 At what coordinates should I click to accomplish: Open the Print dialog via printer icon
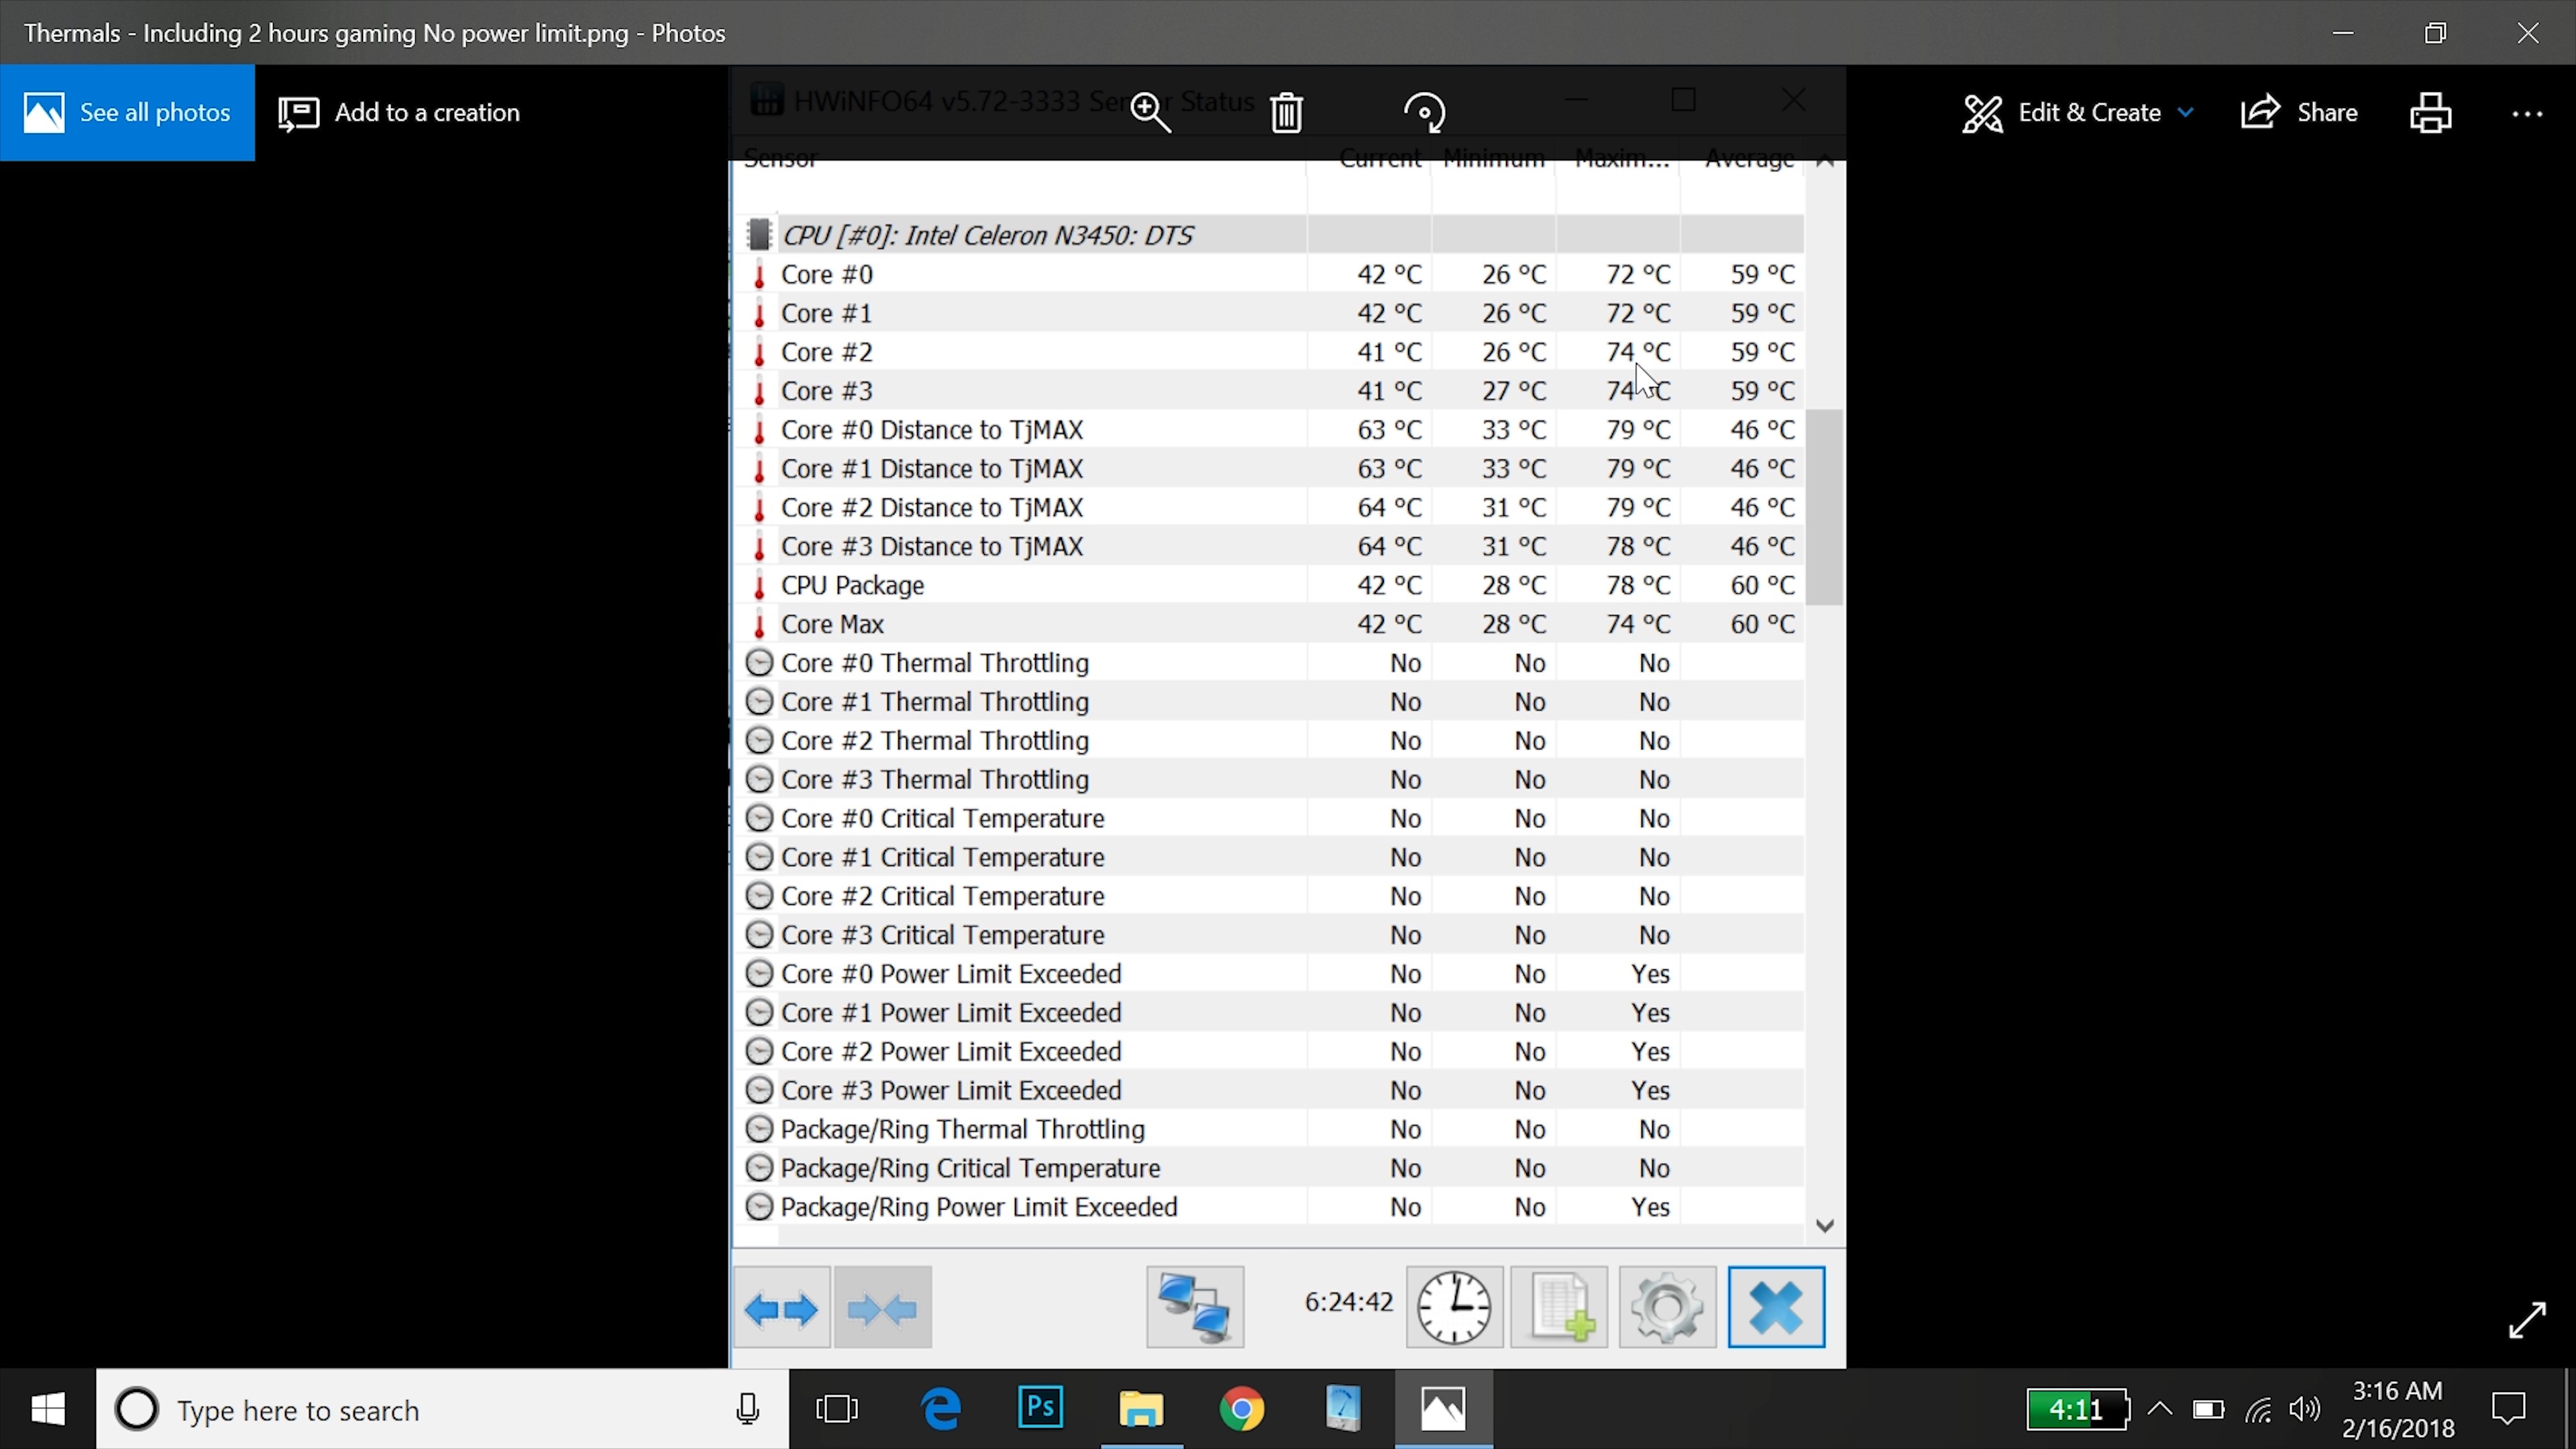[x=2430, y=112]
